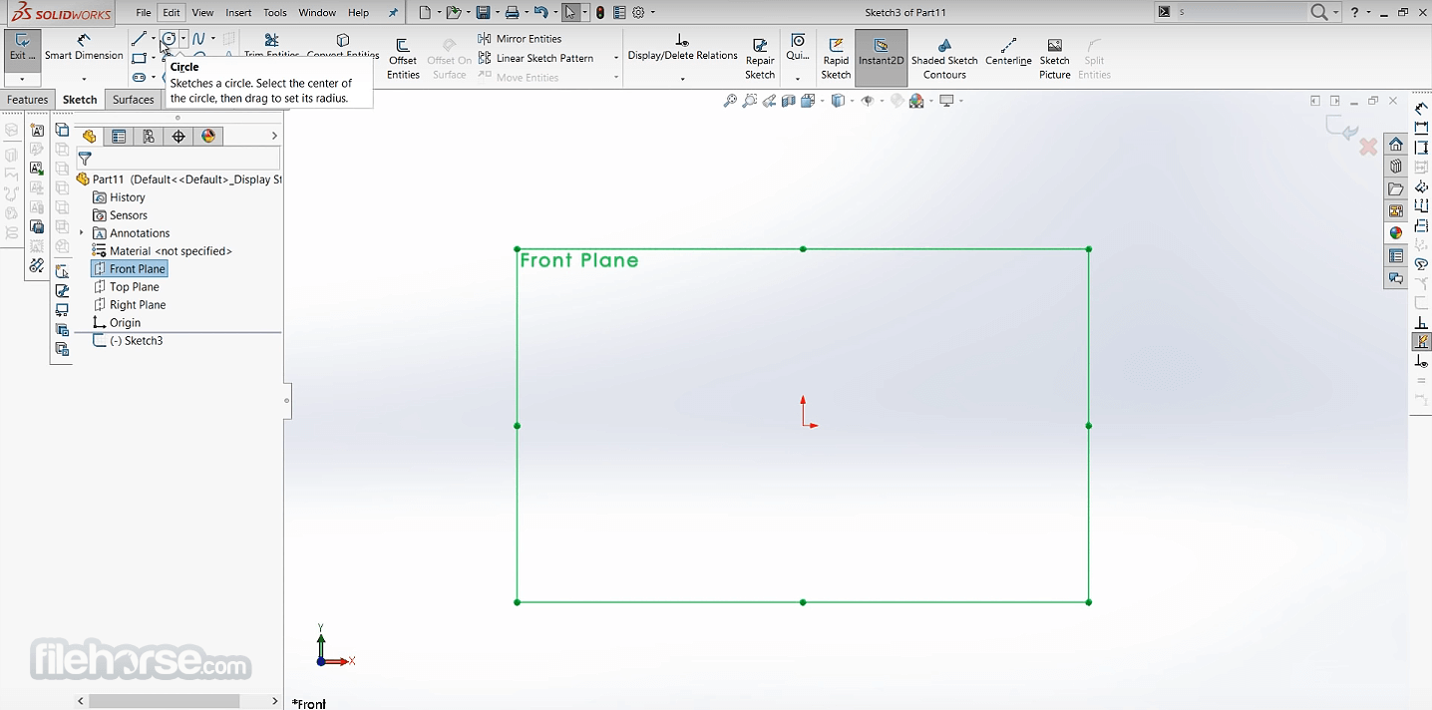Open Exit Sketch dropdown arrow
This screenshot has height=710, width=1432.
tap(22, 79)
